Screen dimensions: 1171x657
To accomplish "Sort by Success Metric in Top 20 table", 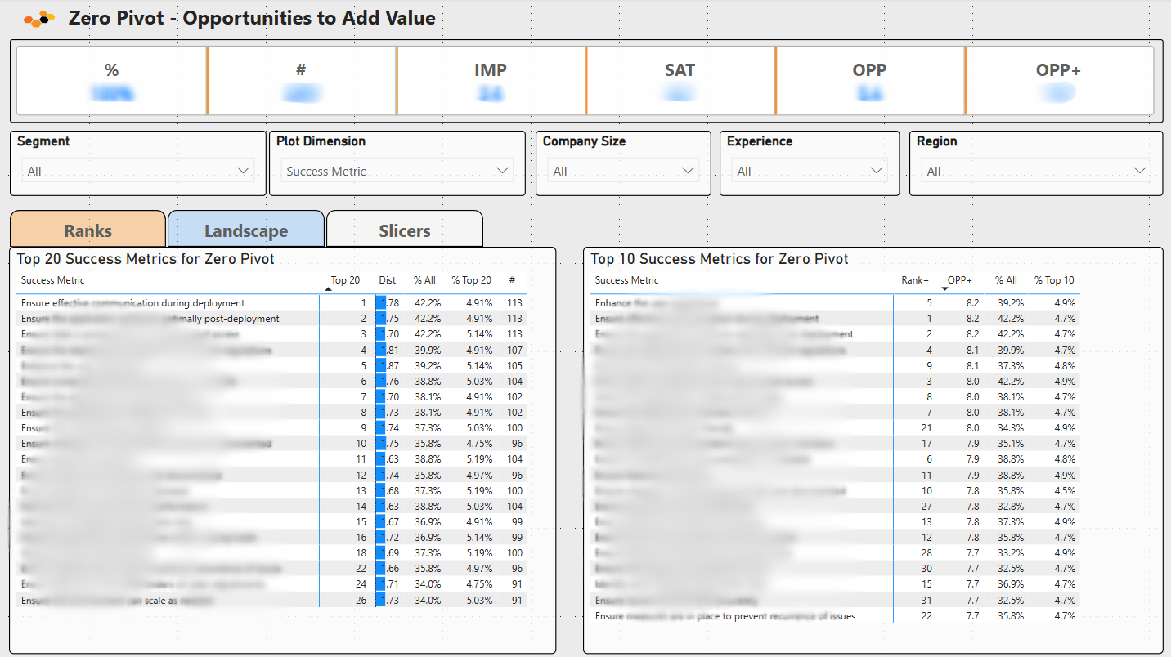I will (53, 280).
